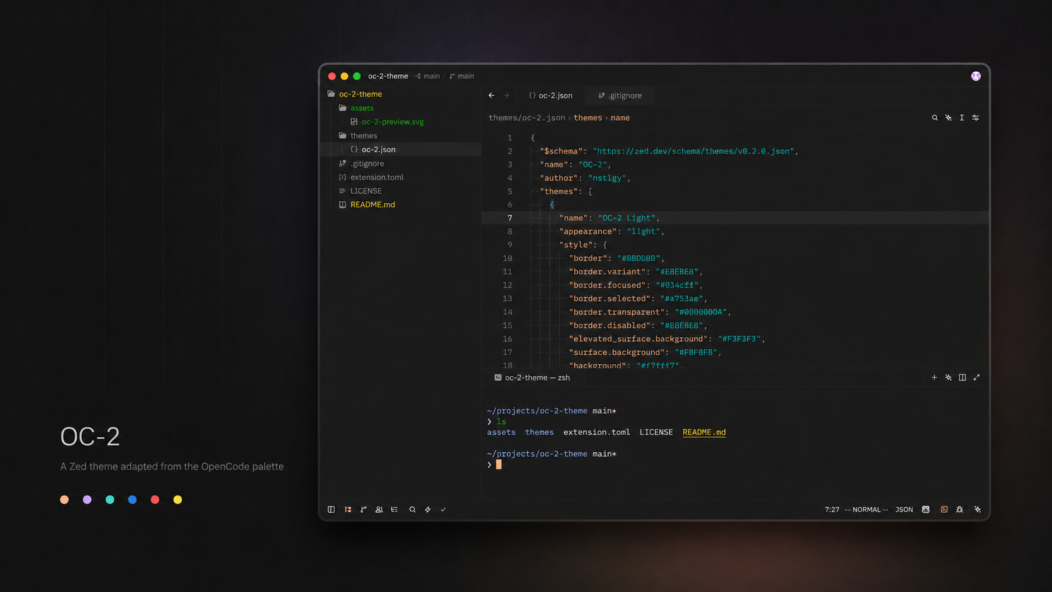Toggle the left dock panel icon
Screen dimensions: 1052x592
click(331, 510)
